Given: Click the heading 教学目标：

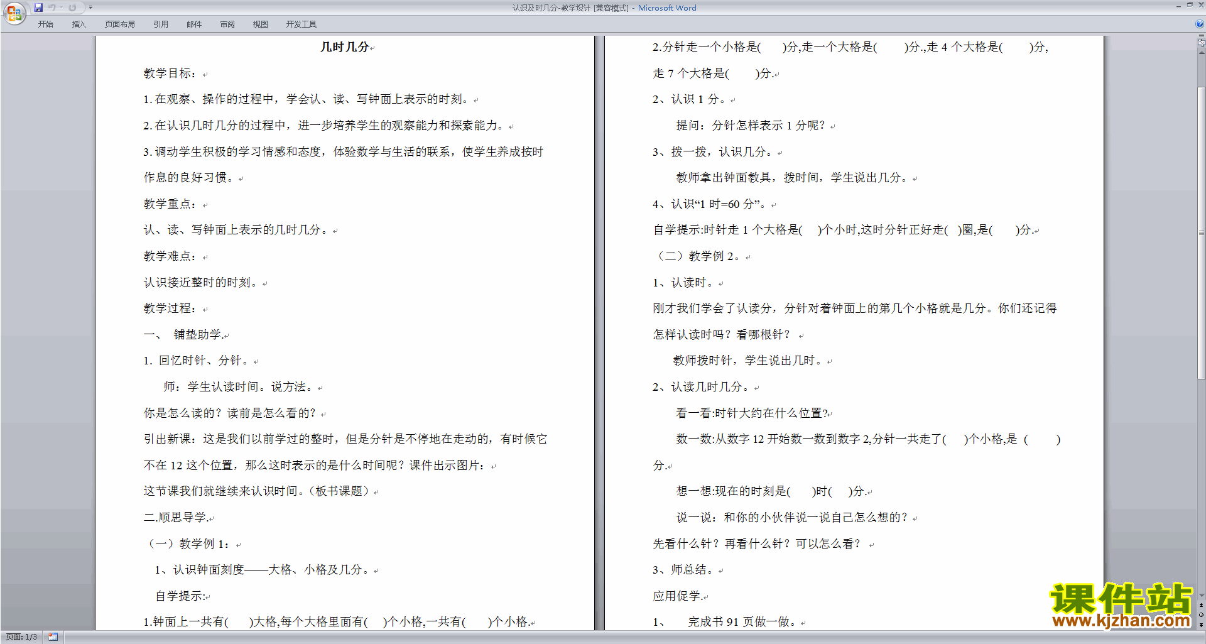Looking at the screenshot, I should pos(170,74).
